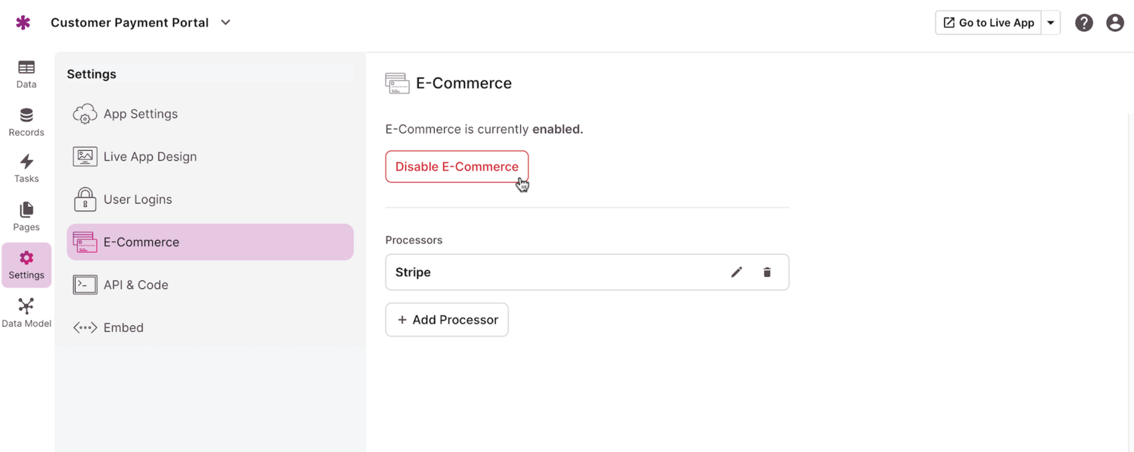Edit the Stripe processor with the pencil icon

[x=736, y=272]
